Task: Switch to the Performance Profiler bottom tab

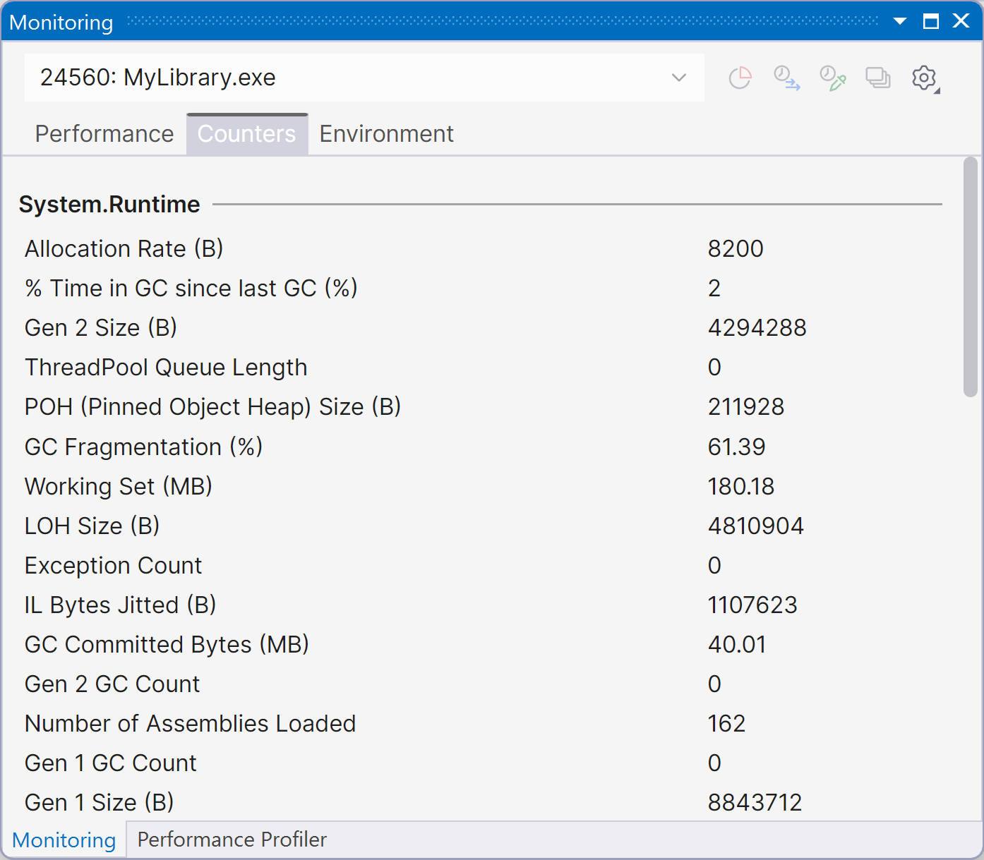Action: tap(232, 840)
